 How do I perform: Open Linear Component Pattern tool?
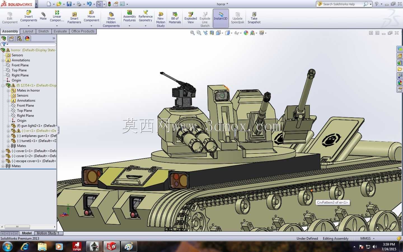[57, 16]
